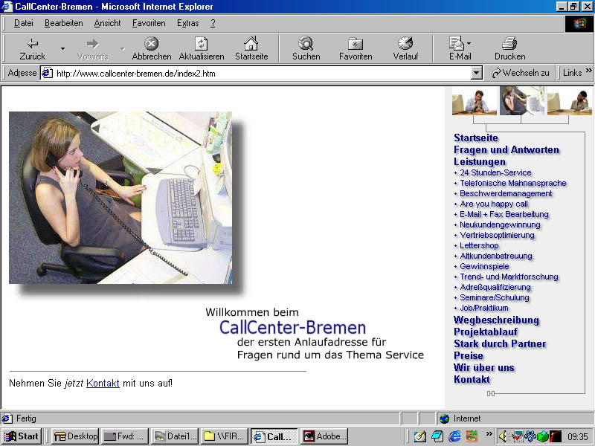Open the Datei menu
Screen dimensions: 595x446
(x=24, y=23)
